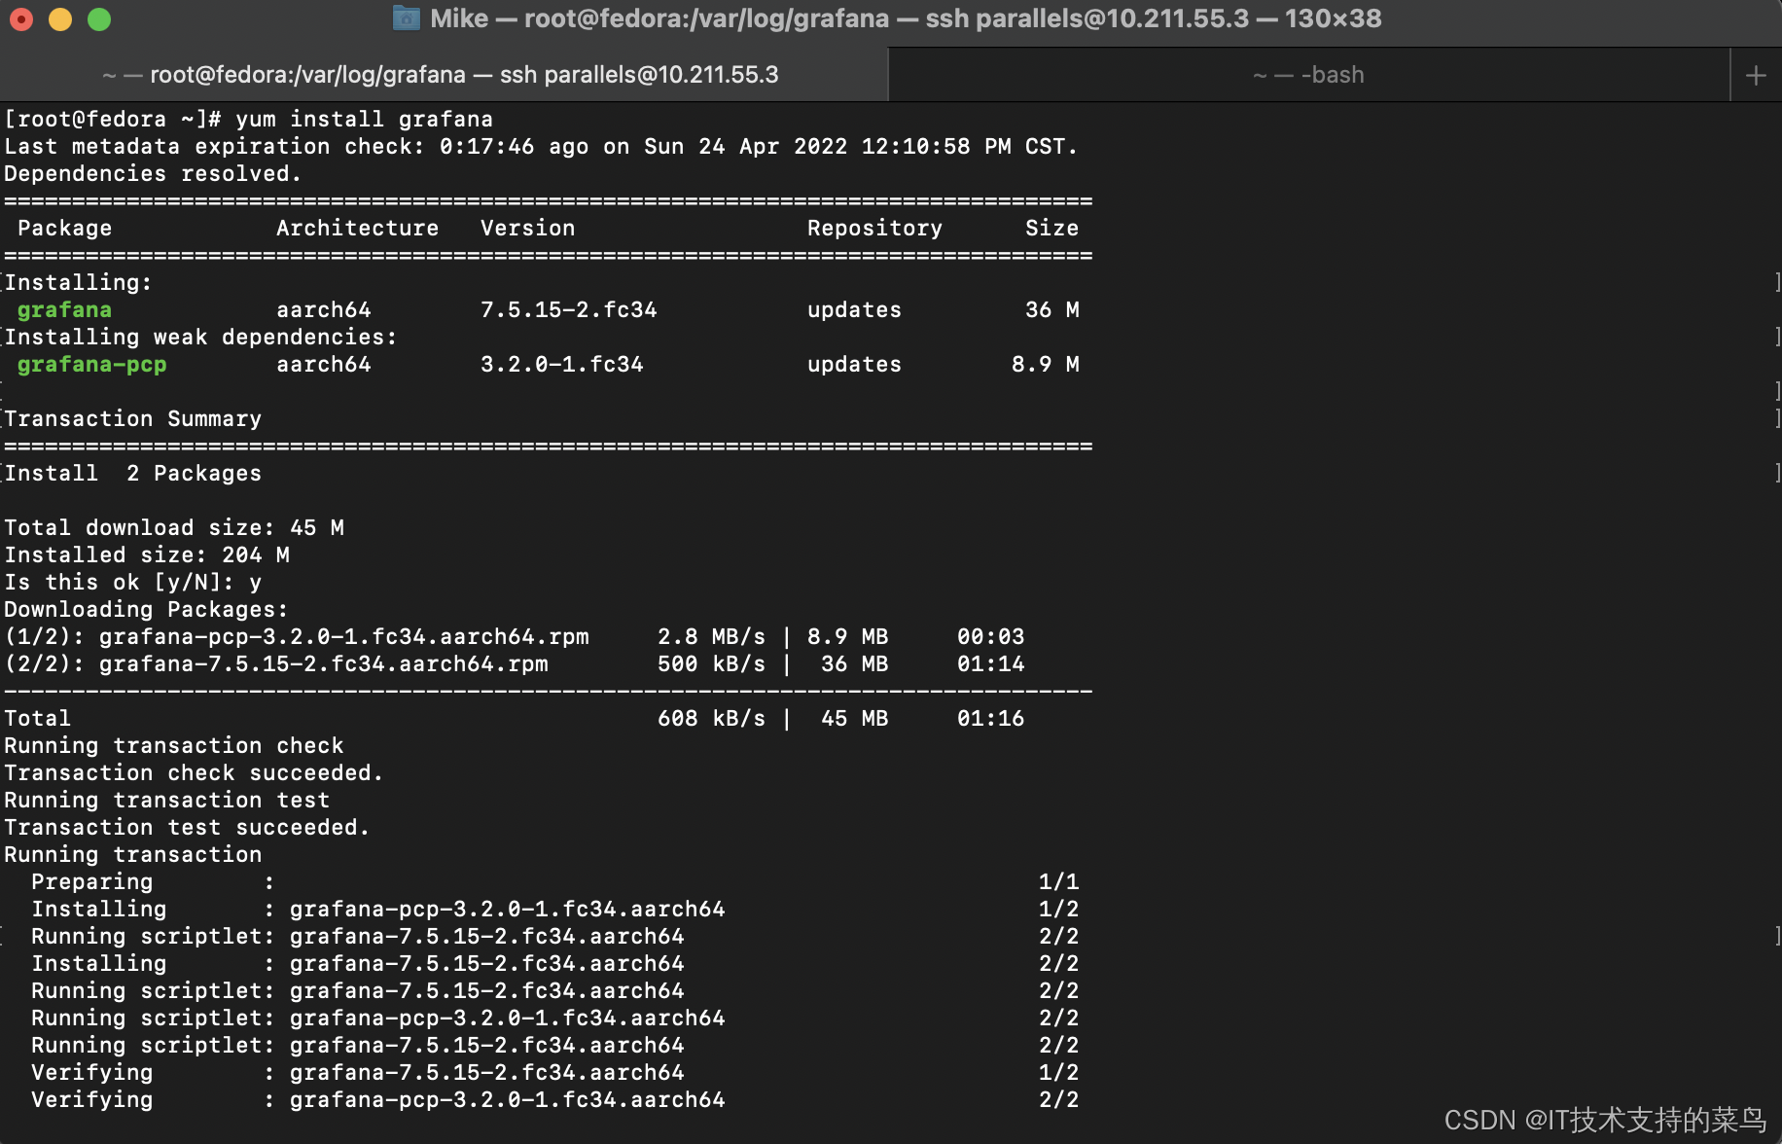Click 'Transaction Summary' heading
This screenshot has width=1782, height=1144.
(x=132, y=418)
